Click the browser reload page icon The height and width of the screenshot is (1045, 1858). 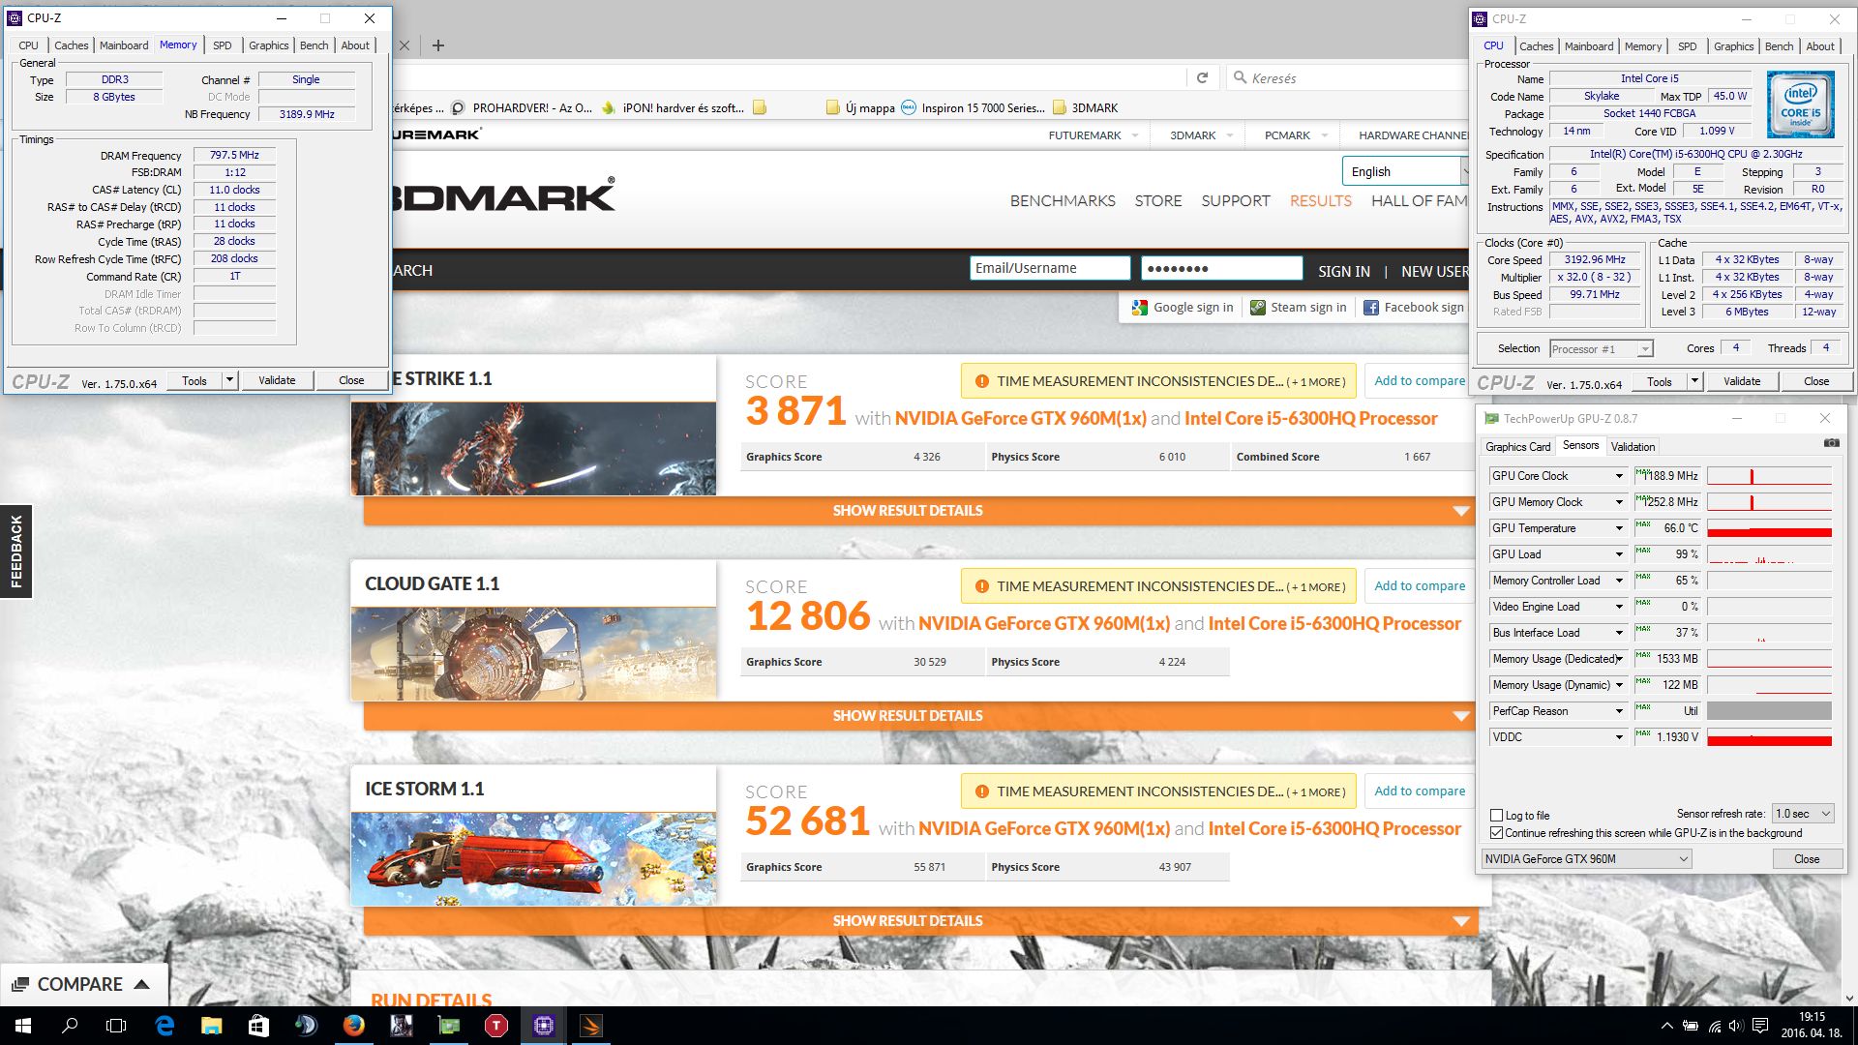[1202, 78]
